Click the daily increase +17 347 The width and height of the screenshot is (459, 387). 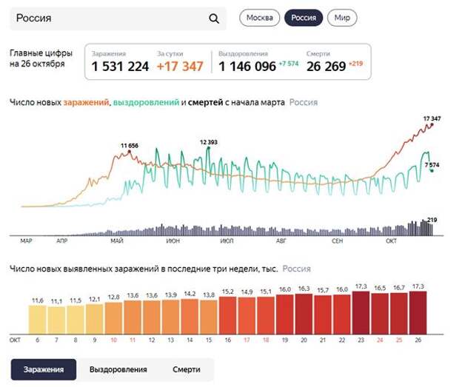(180, 67)
